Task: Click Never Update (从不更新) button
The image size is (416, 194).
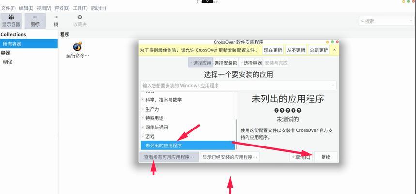Action: (x=296, y=50)
